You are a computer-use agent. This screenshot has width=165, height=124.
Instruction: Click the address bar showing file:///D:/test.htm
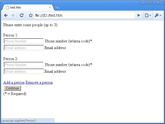[x=84, y=15]
